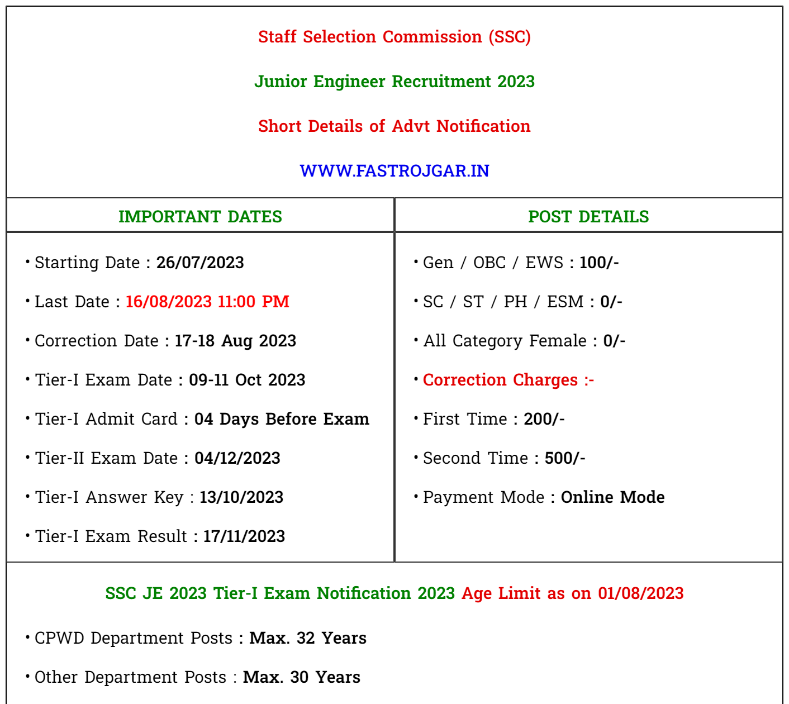Select 'Age Limit as on 01/08/2023' text

click(x=573, y=593)
